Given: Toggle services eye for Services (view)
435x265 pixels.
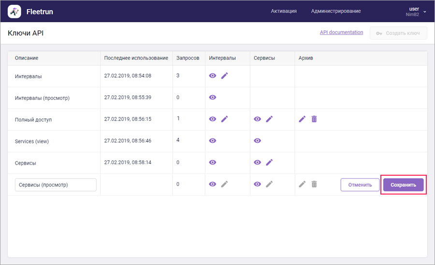Looking at the screenshot, I should coord(258,140).
